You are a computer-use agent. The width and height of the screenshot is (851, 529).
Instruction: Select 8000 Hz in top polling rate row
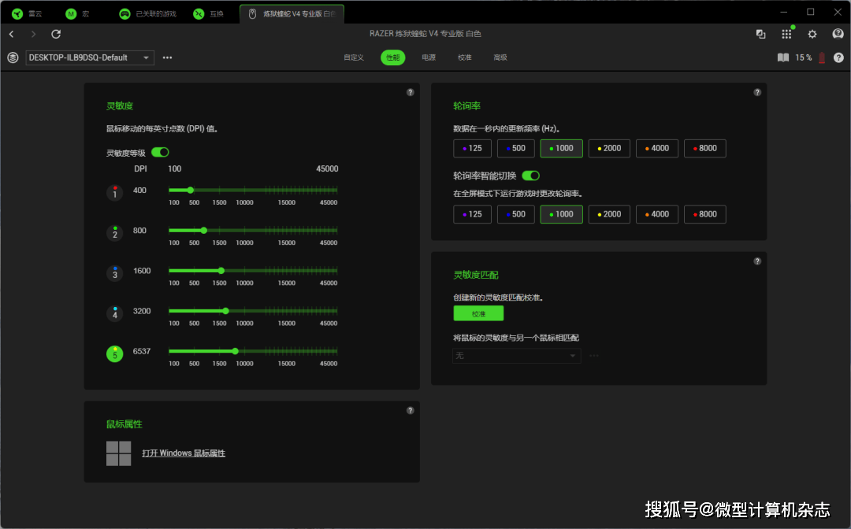point(704,148)
